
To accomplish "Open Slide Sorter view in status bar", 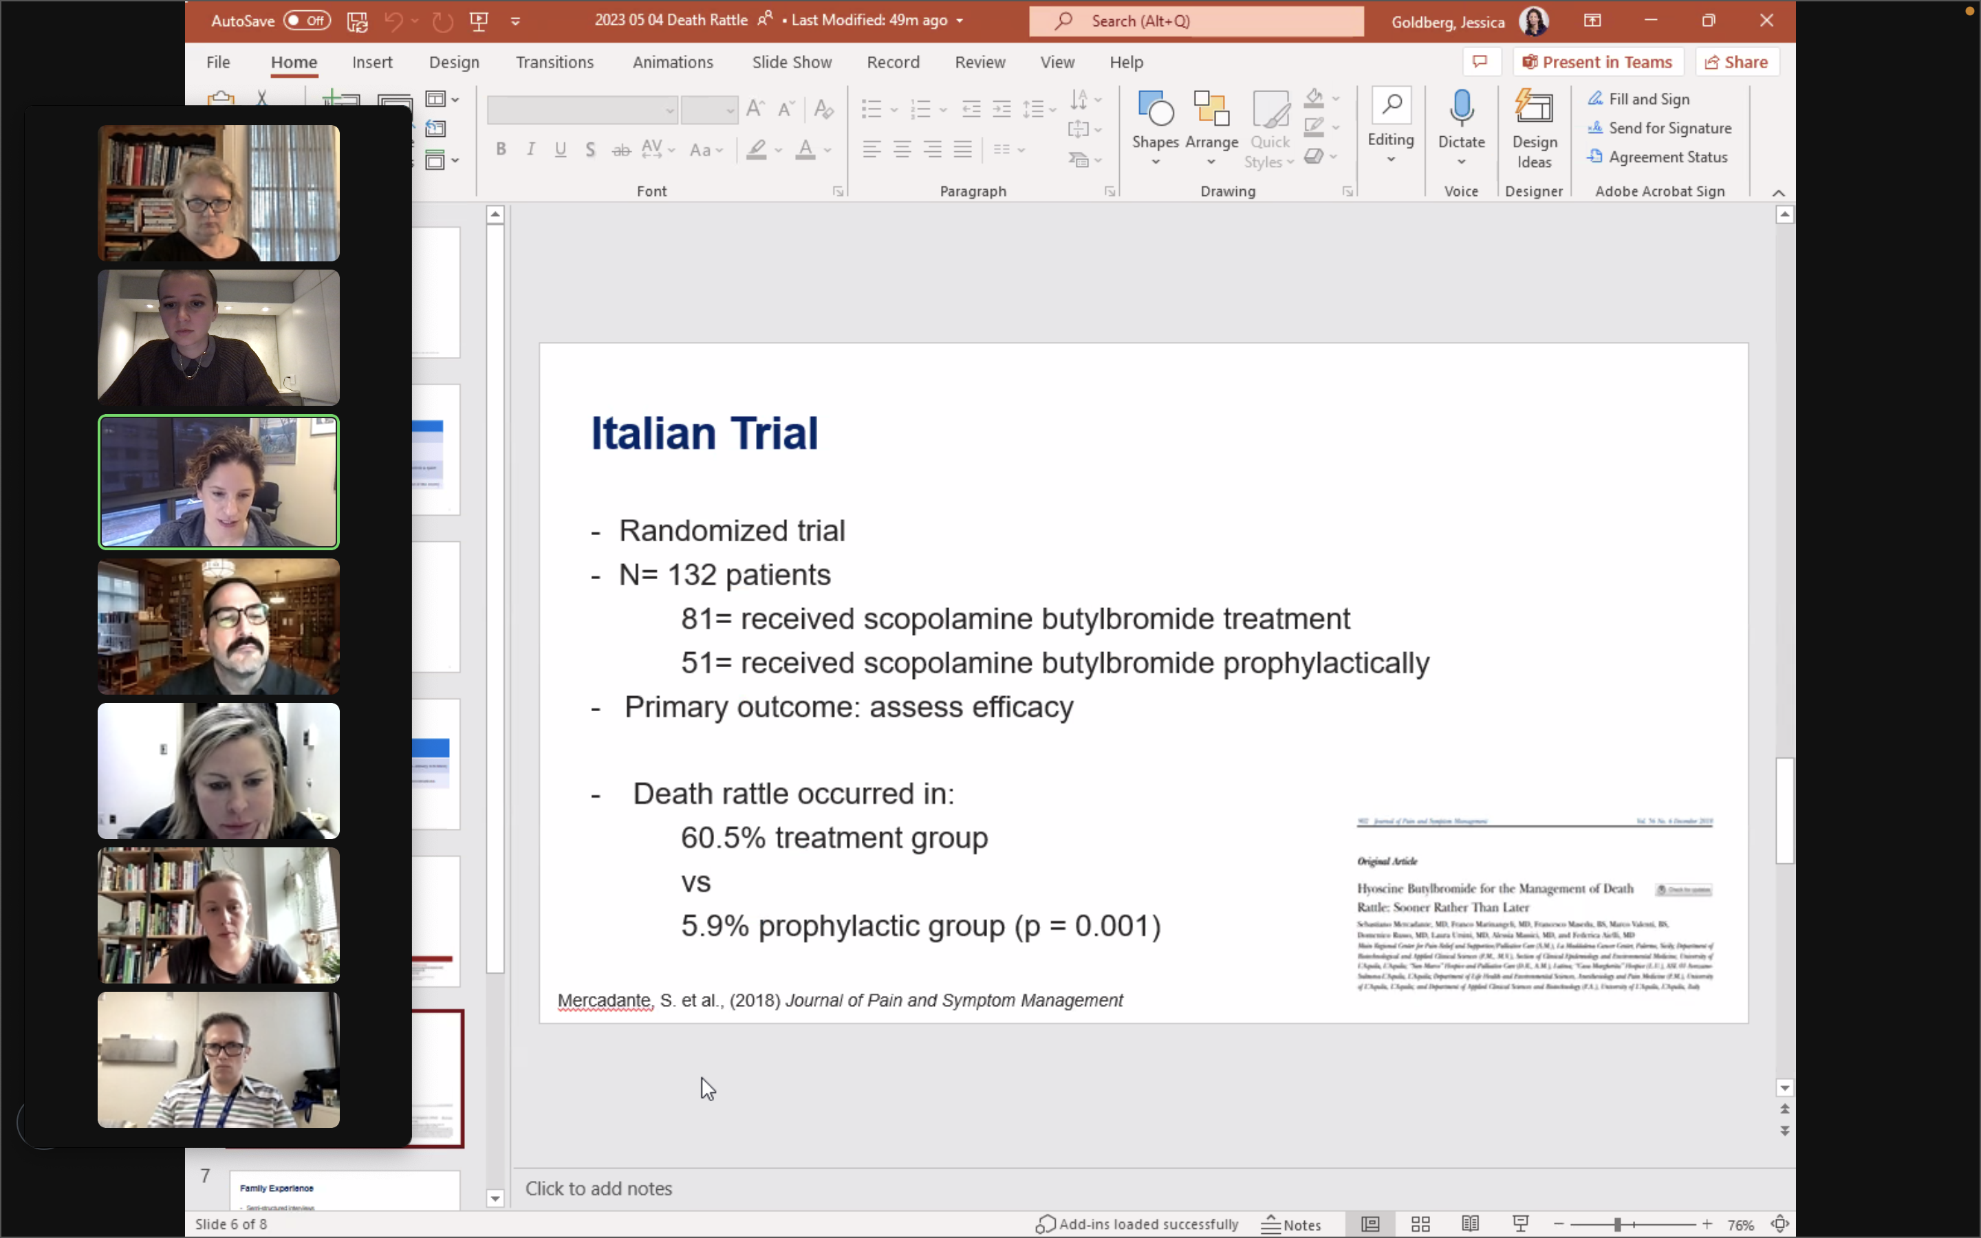I will 1420,1224.
